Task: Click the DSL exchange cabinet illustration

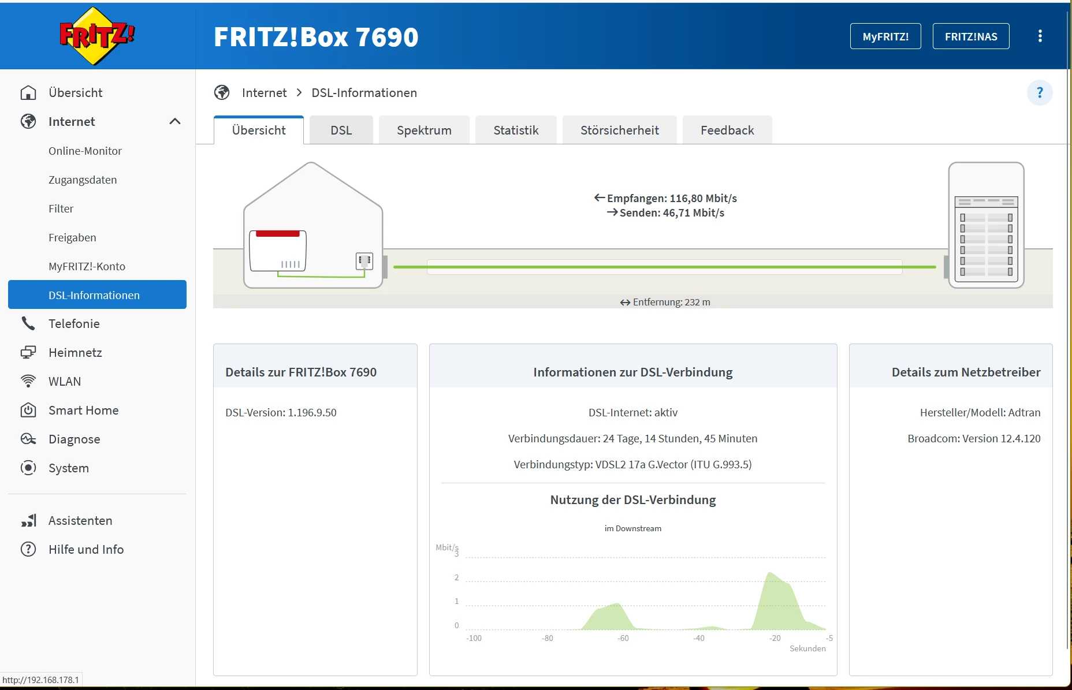Action: click(987, 225)
